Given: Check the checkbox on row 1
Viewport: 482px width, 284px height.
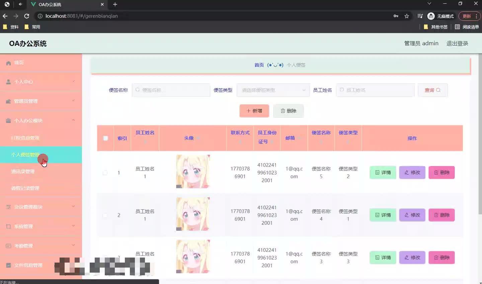Looking at the screenshot, I should pyautogui.click(x=105, y=173).
